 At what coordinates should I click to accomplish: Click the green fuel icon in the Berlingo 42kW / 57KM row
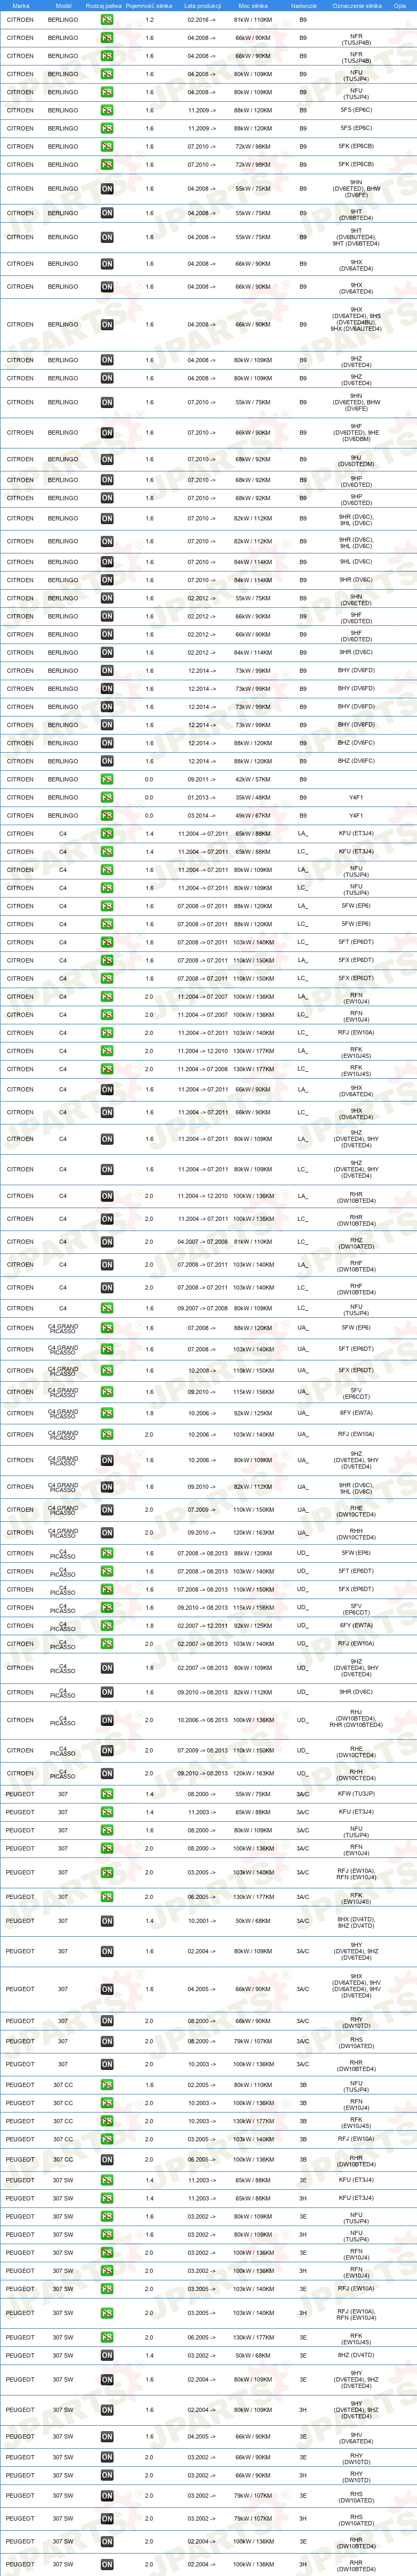[x=107, y=779]
